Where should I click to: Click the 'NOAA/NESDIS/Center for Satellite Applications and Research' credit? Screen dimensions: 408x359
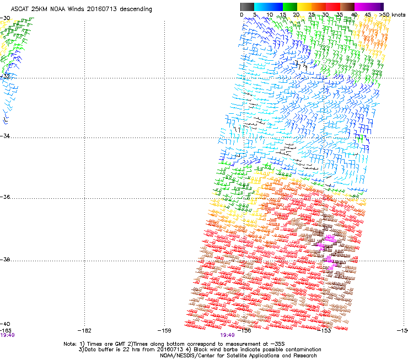[x=238, y=355]
